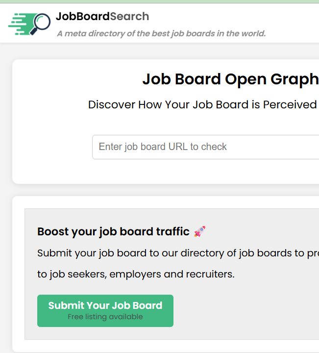Click the "Submit Your Job Board" button label
The image size is (319, 353).
click(105, 305)
